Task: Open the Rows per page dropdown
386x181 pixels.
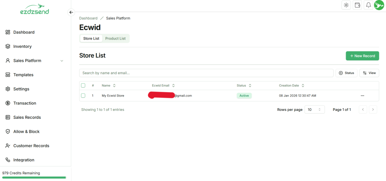Action: click(314, 110)
